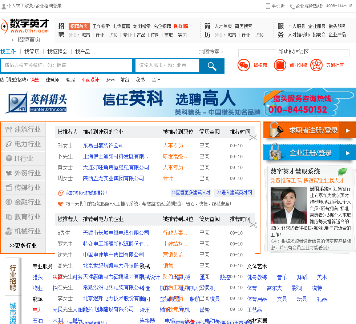Select the 行业招聘 vertical tab

click(13, 278)
